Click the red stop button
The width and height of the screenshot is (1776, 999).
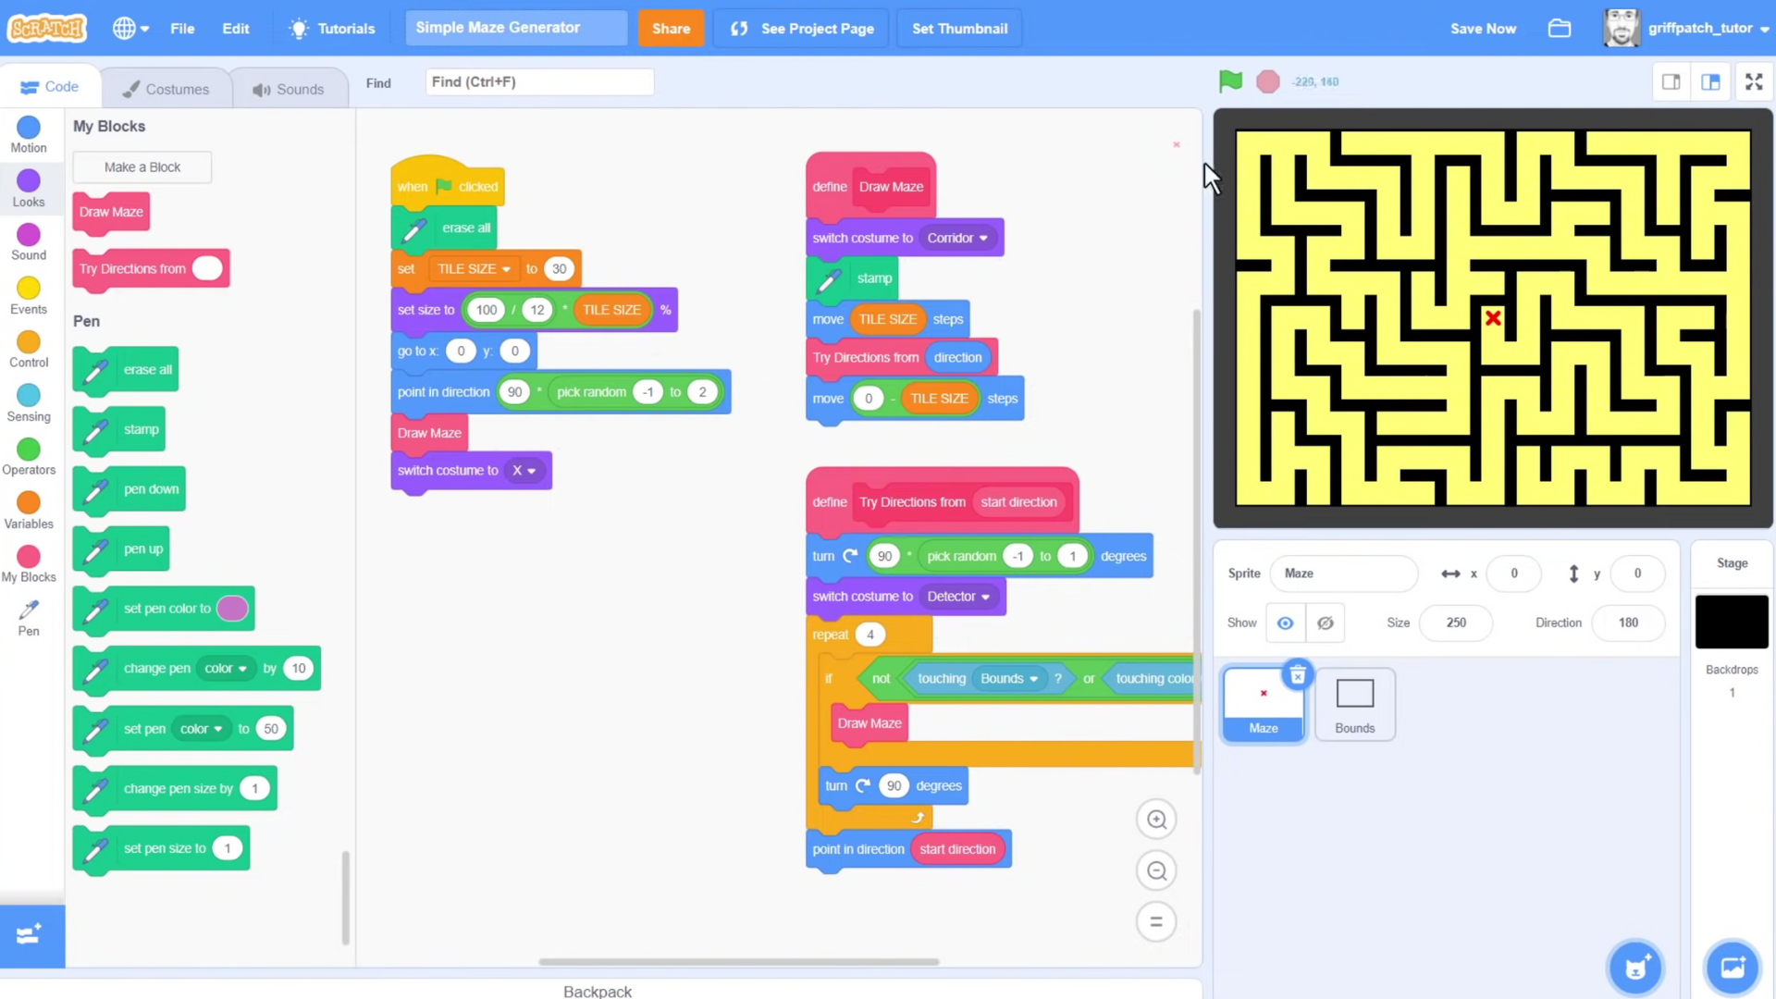1268,80
